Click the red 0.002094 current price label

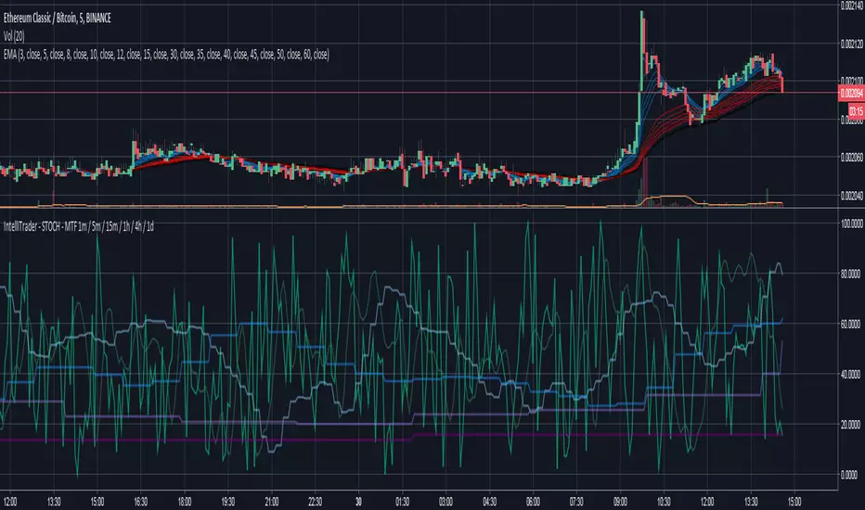tap(851, 94)
